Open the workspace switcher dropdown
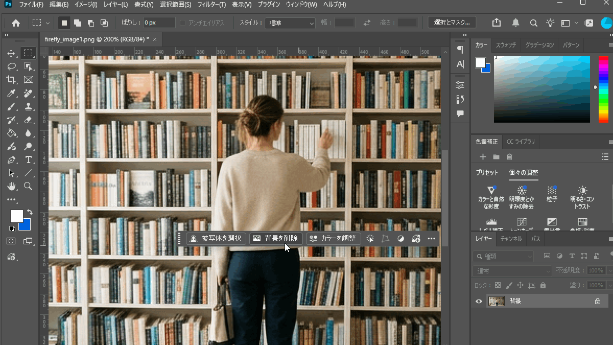 point(569,22)
